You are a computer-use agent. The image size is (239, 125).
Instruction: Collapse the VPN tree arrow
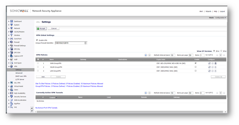tap(9, 67)
